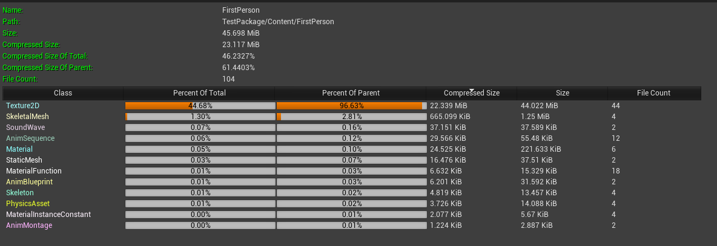
Task: Select the AnimMontage class row
Action: pos(29,225)
